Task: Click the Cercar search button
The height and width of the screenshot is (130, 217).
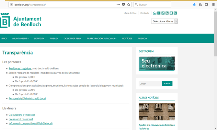Action: point(167,84)
